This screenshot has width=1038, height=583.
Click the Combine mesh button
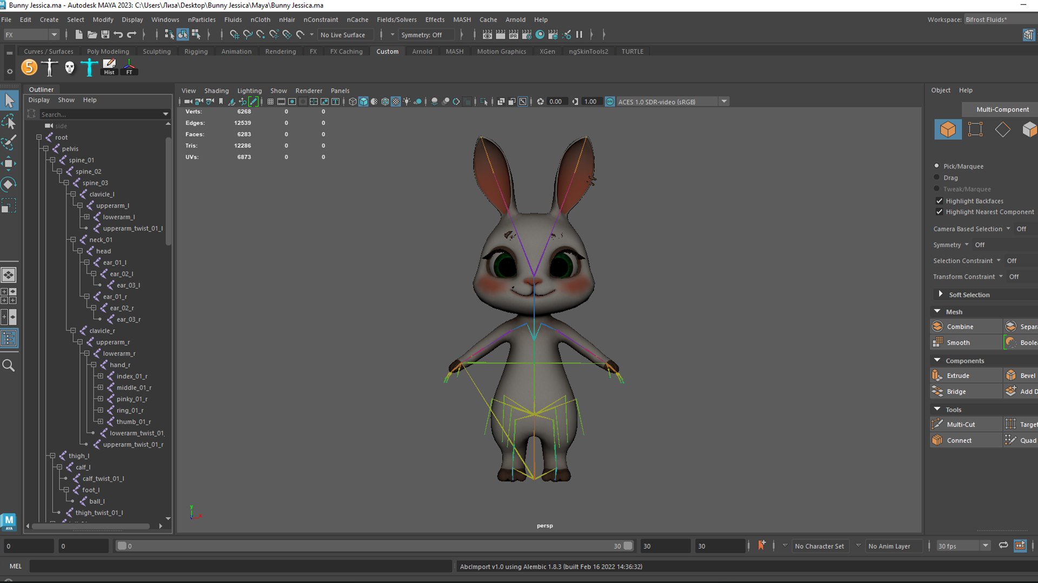coord(966,327)
